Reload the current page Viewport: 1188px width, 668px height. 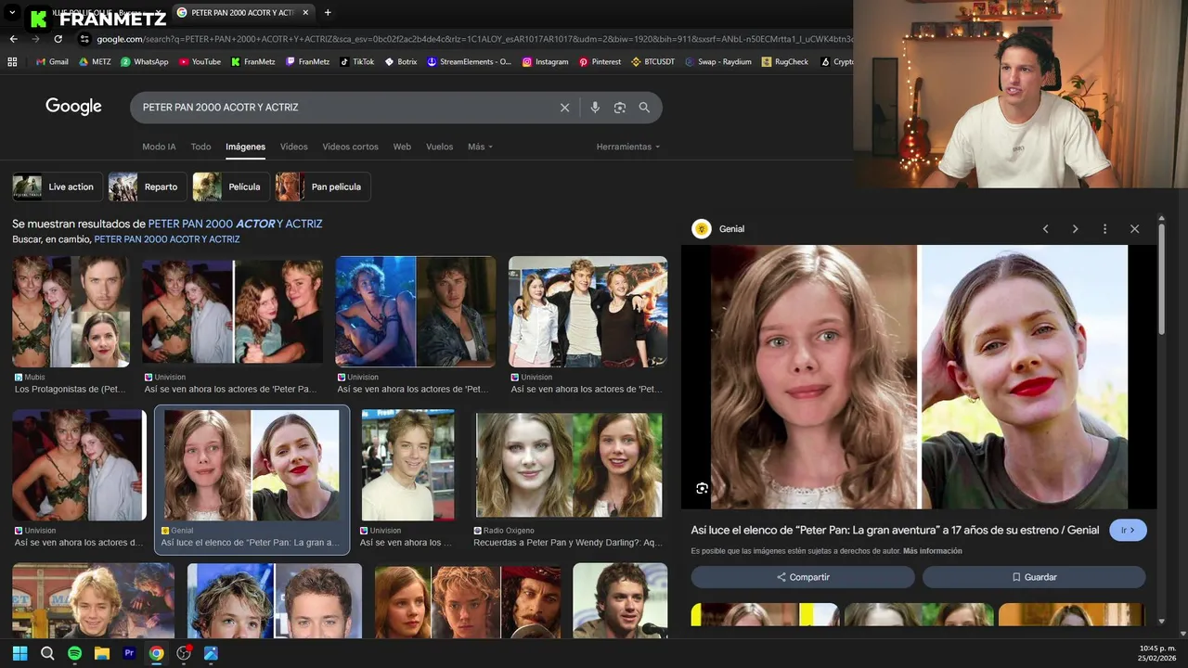click(58, 39)
